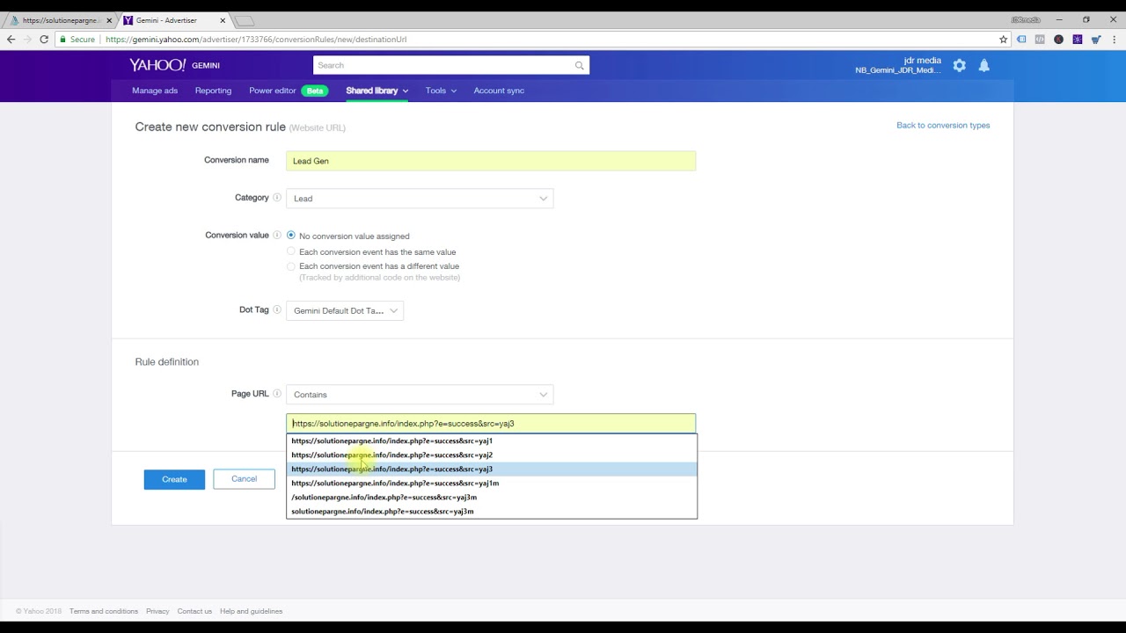Close the Gemini - Advertiser tab
1126x633 pixels.
pyautogui.click(x=223, y=20)
